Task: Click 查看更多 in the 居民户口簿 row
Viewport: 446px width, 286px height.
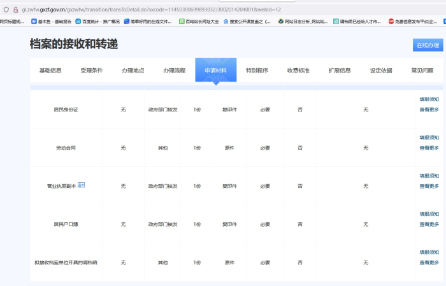Action: 429,224
